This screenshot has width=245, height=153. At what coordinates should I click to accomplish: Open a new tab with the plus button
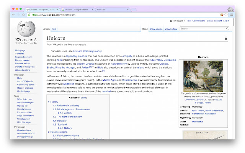[x=134, y=10]
